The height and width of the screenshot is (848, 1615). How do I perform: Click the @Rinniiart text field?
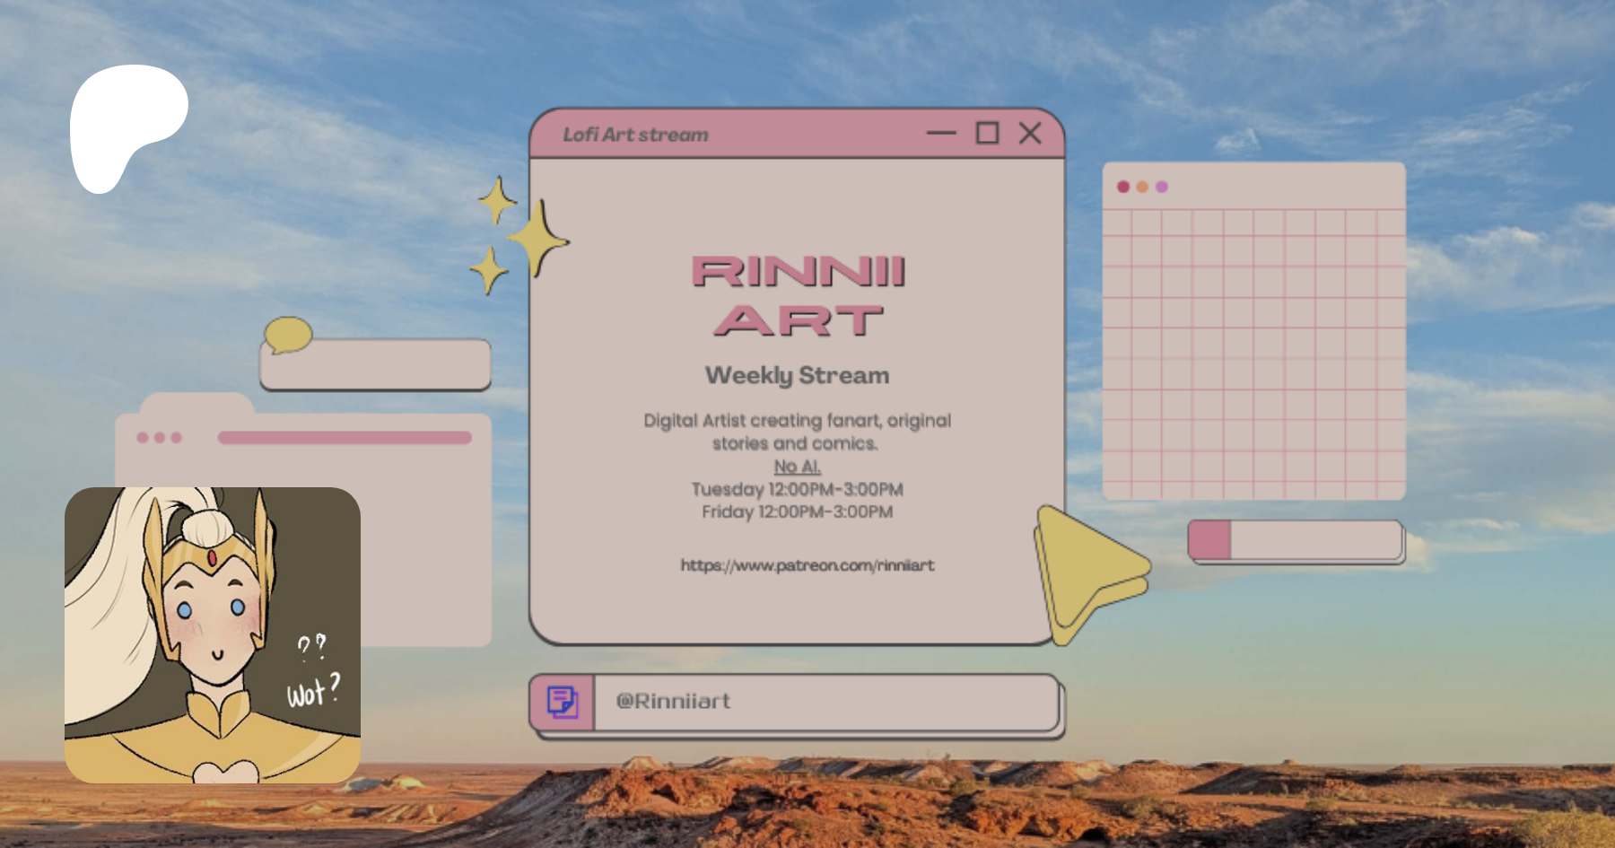click(825, 702)
